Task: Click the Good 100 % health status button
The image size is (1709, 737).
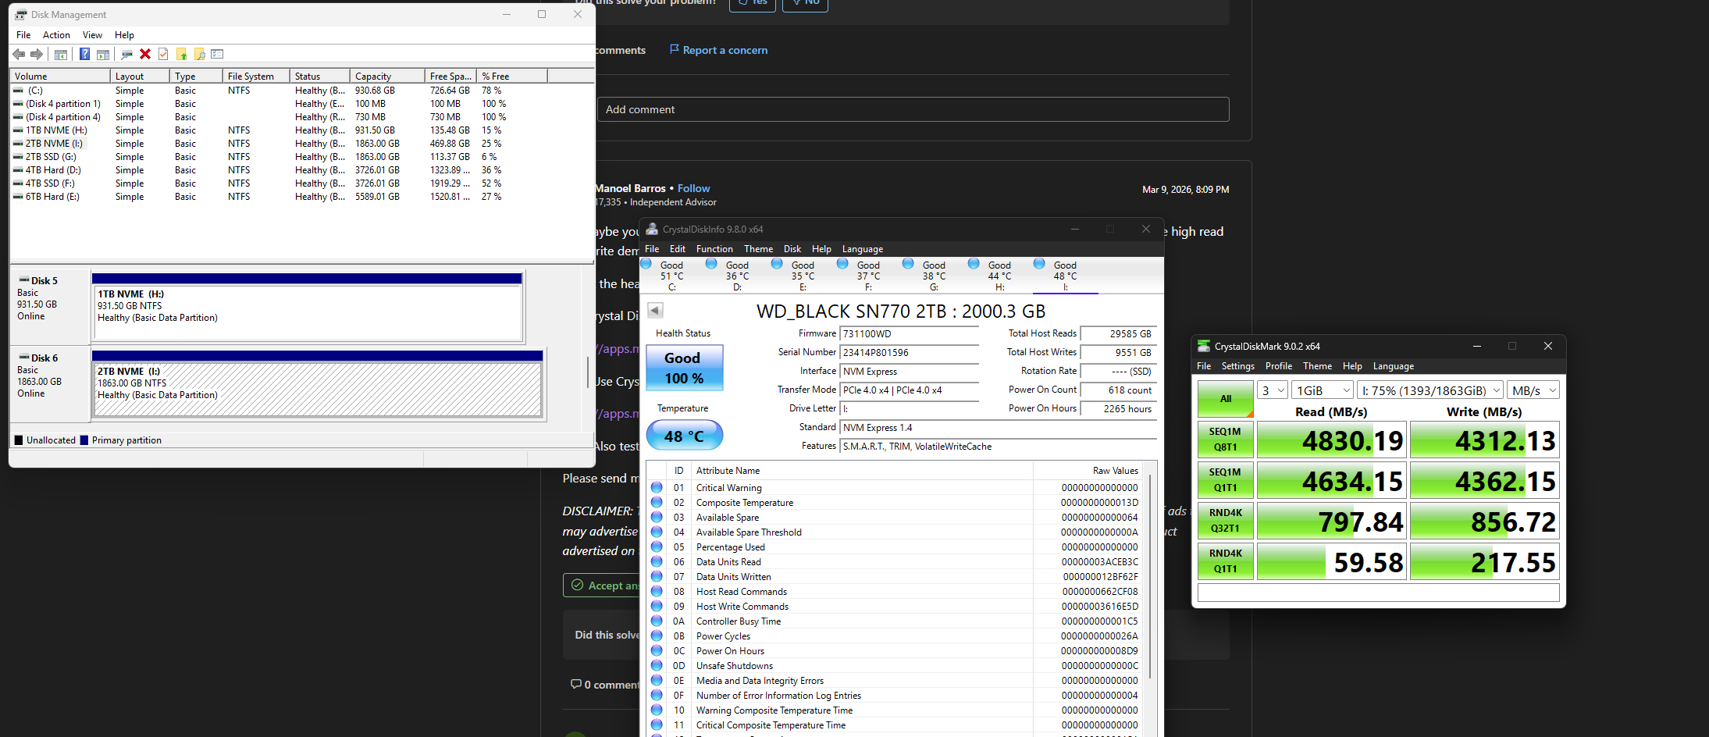Action: click(685, 368)
